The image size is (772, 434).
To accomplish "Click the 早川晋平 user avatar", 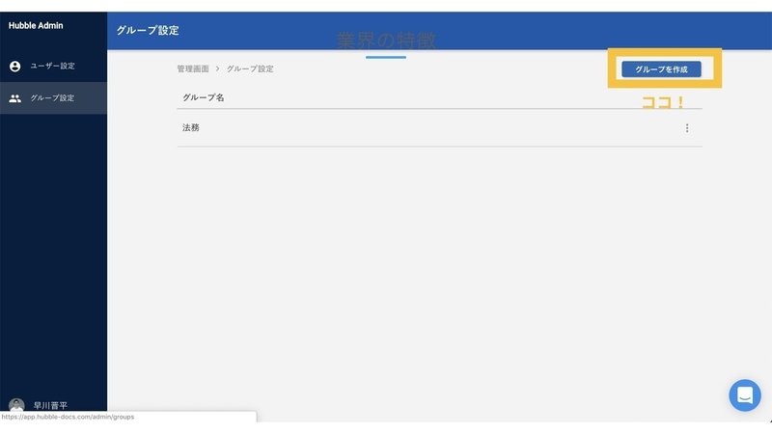I will (16, 405).
